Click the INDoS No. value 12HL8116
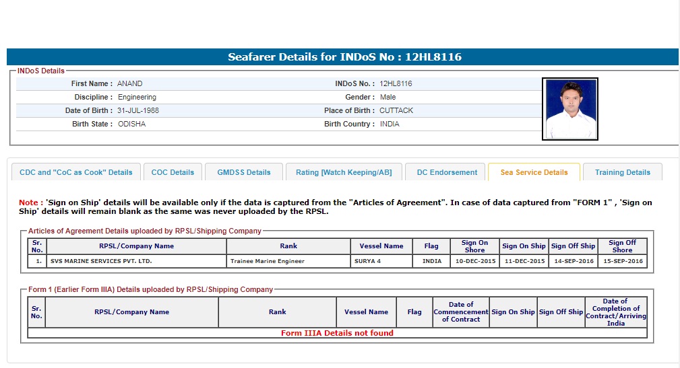Viewport: 680px width, 368px height. (396, 83)
